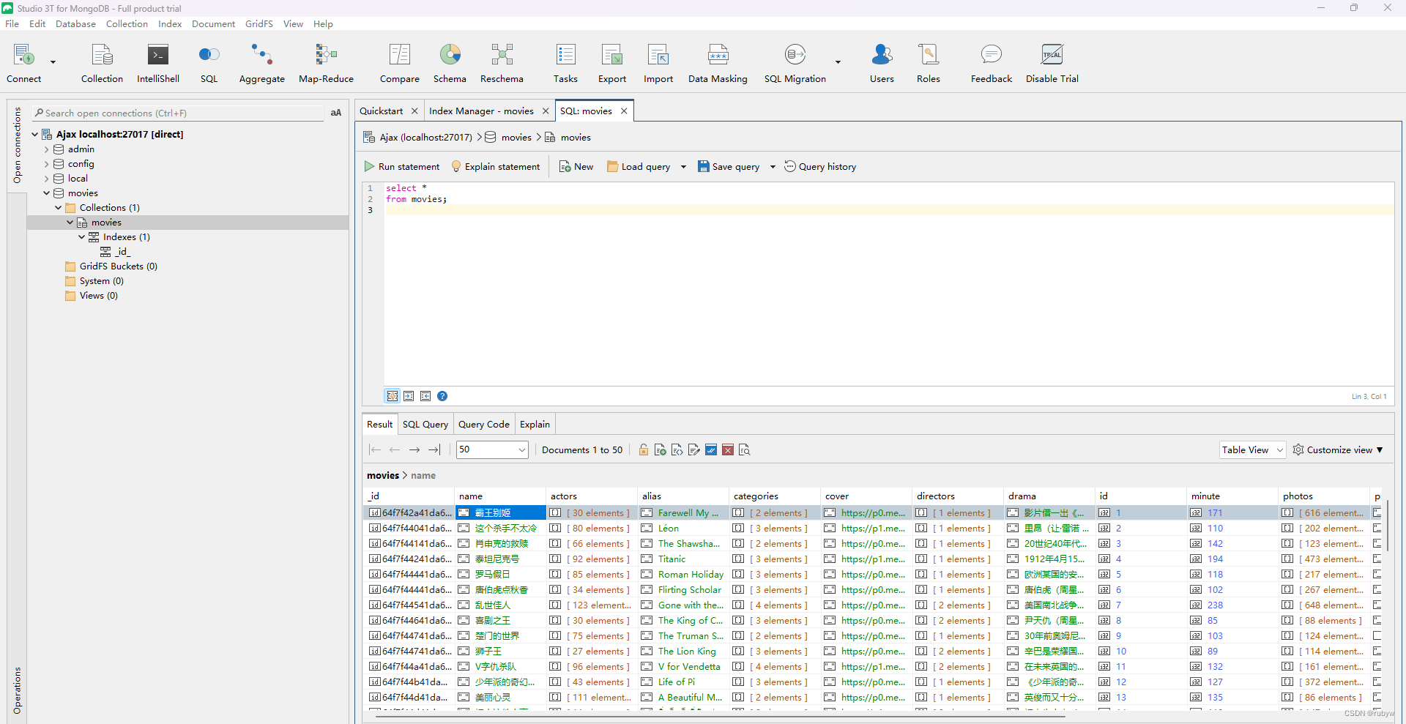The image size is (1406, 724).
Task: Go to next results page arrow
Action: pos(414,449)
